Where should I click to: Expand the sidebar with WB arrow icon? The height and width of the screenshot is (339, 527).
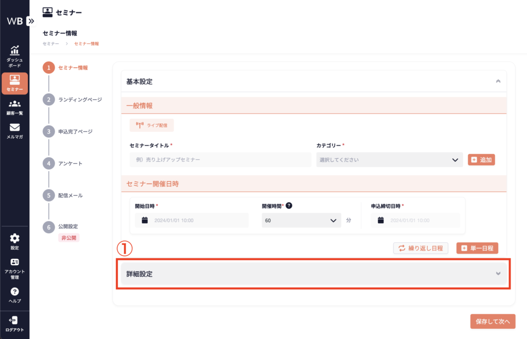click(31, 21)
